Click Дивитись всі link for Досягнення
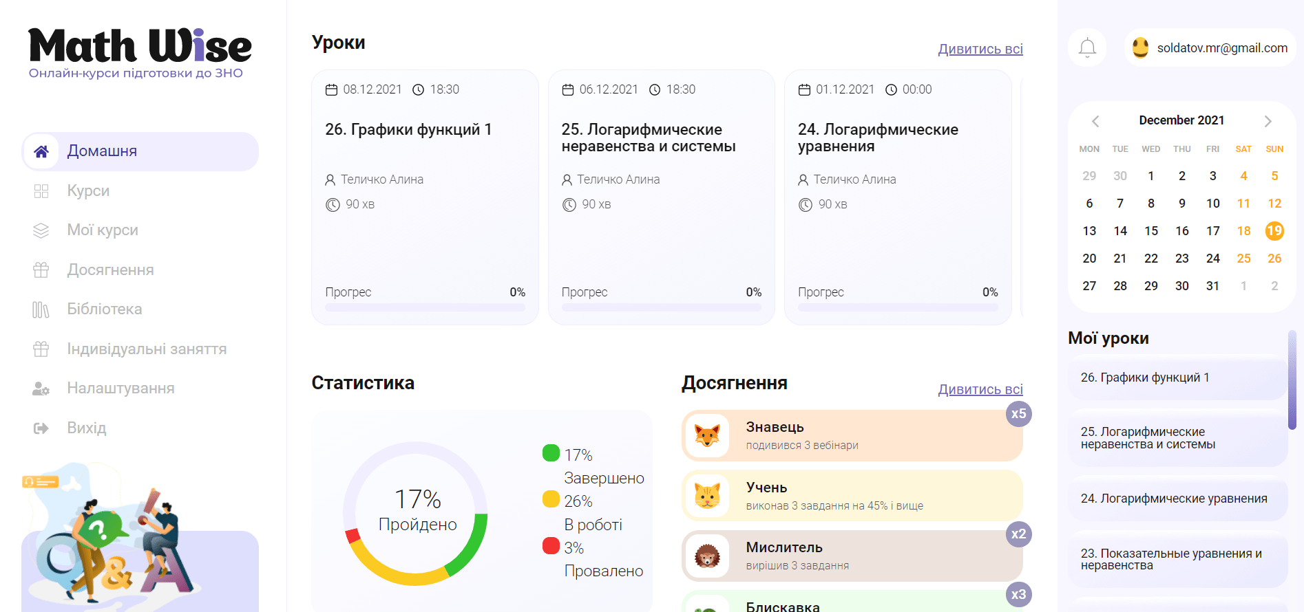Image resolution: width=1304 pixels, height=612 pixels. 980,389
